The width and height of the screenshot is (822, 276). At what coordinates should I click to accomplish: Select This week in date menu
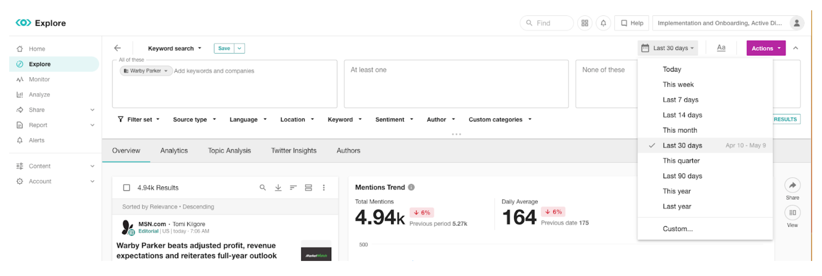705,84
